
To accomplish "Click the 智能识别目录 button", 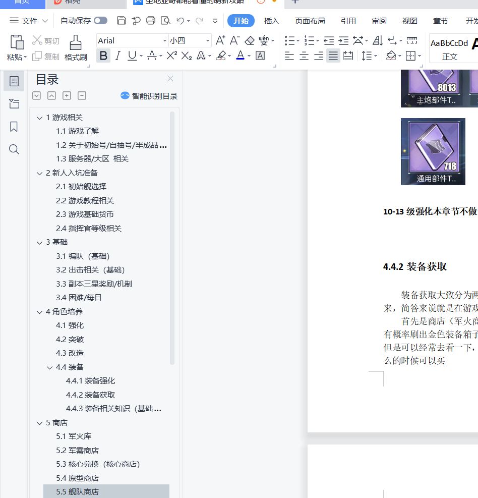I will point(149,96).
